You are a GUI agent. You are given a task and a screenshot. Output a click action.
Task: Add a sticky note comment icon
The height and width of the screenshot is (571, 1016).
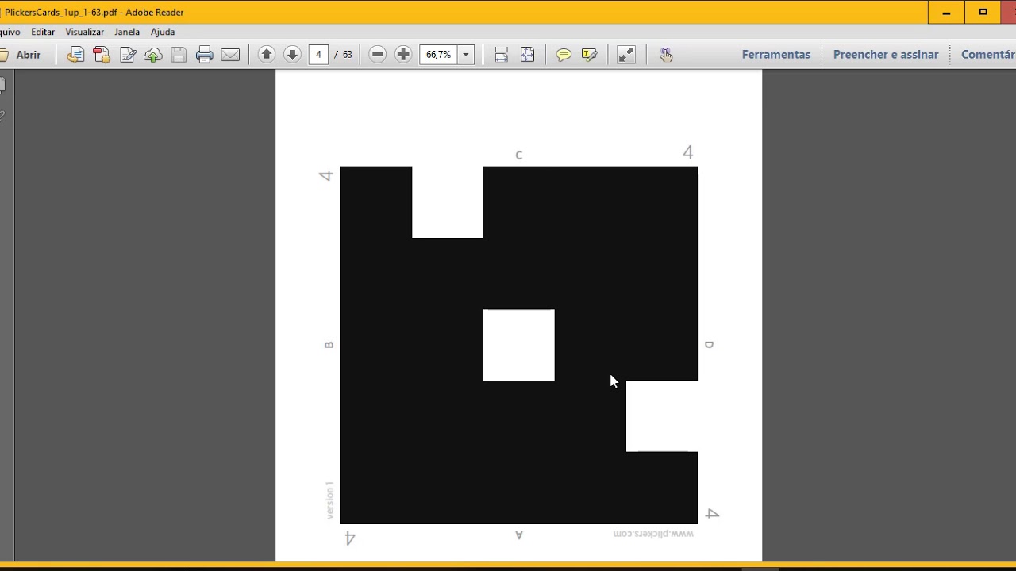tap(564, 55)
